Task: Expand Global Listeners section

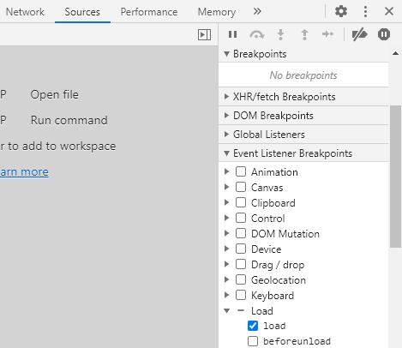Action: [x=303, y=135]
